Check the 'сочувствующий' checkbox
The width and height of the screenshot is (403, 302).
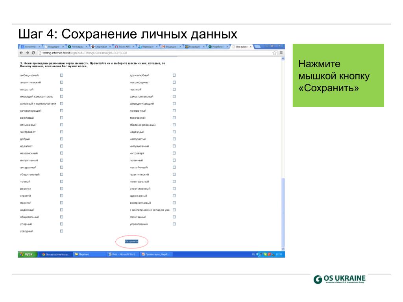pyautogui.click(x=62, y=110)
